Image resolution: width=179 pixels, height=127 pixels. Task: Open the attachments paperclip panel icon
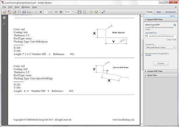pos(4,24)
